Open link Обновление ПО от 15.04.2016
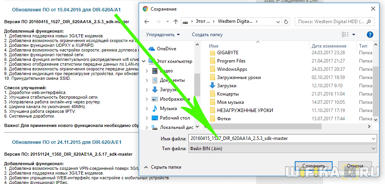The width and height of the screenshot is (385, 184). click(x=66, y=10)
